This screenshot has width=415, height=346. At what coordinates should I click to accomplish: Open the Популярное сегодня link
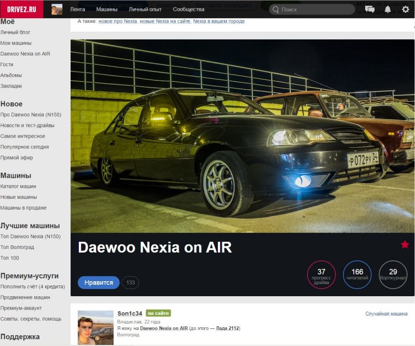pos(24,147)
